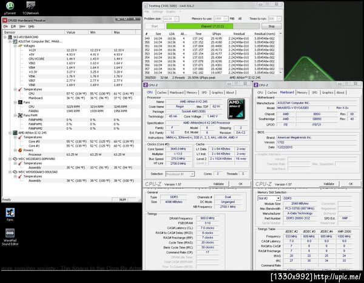The image size is (364, 283).
Task: Select the CPU VCORE voltage row
Action: coord(71,59)
